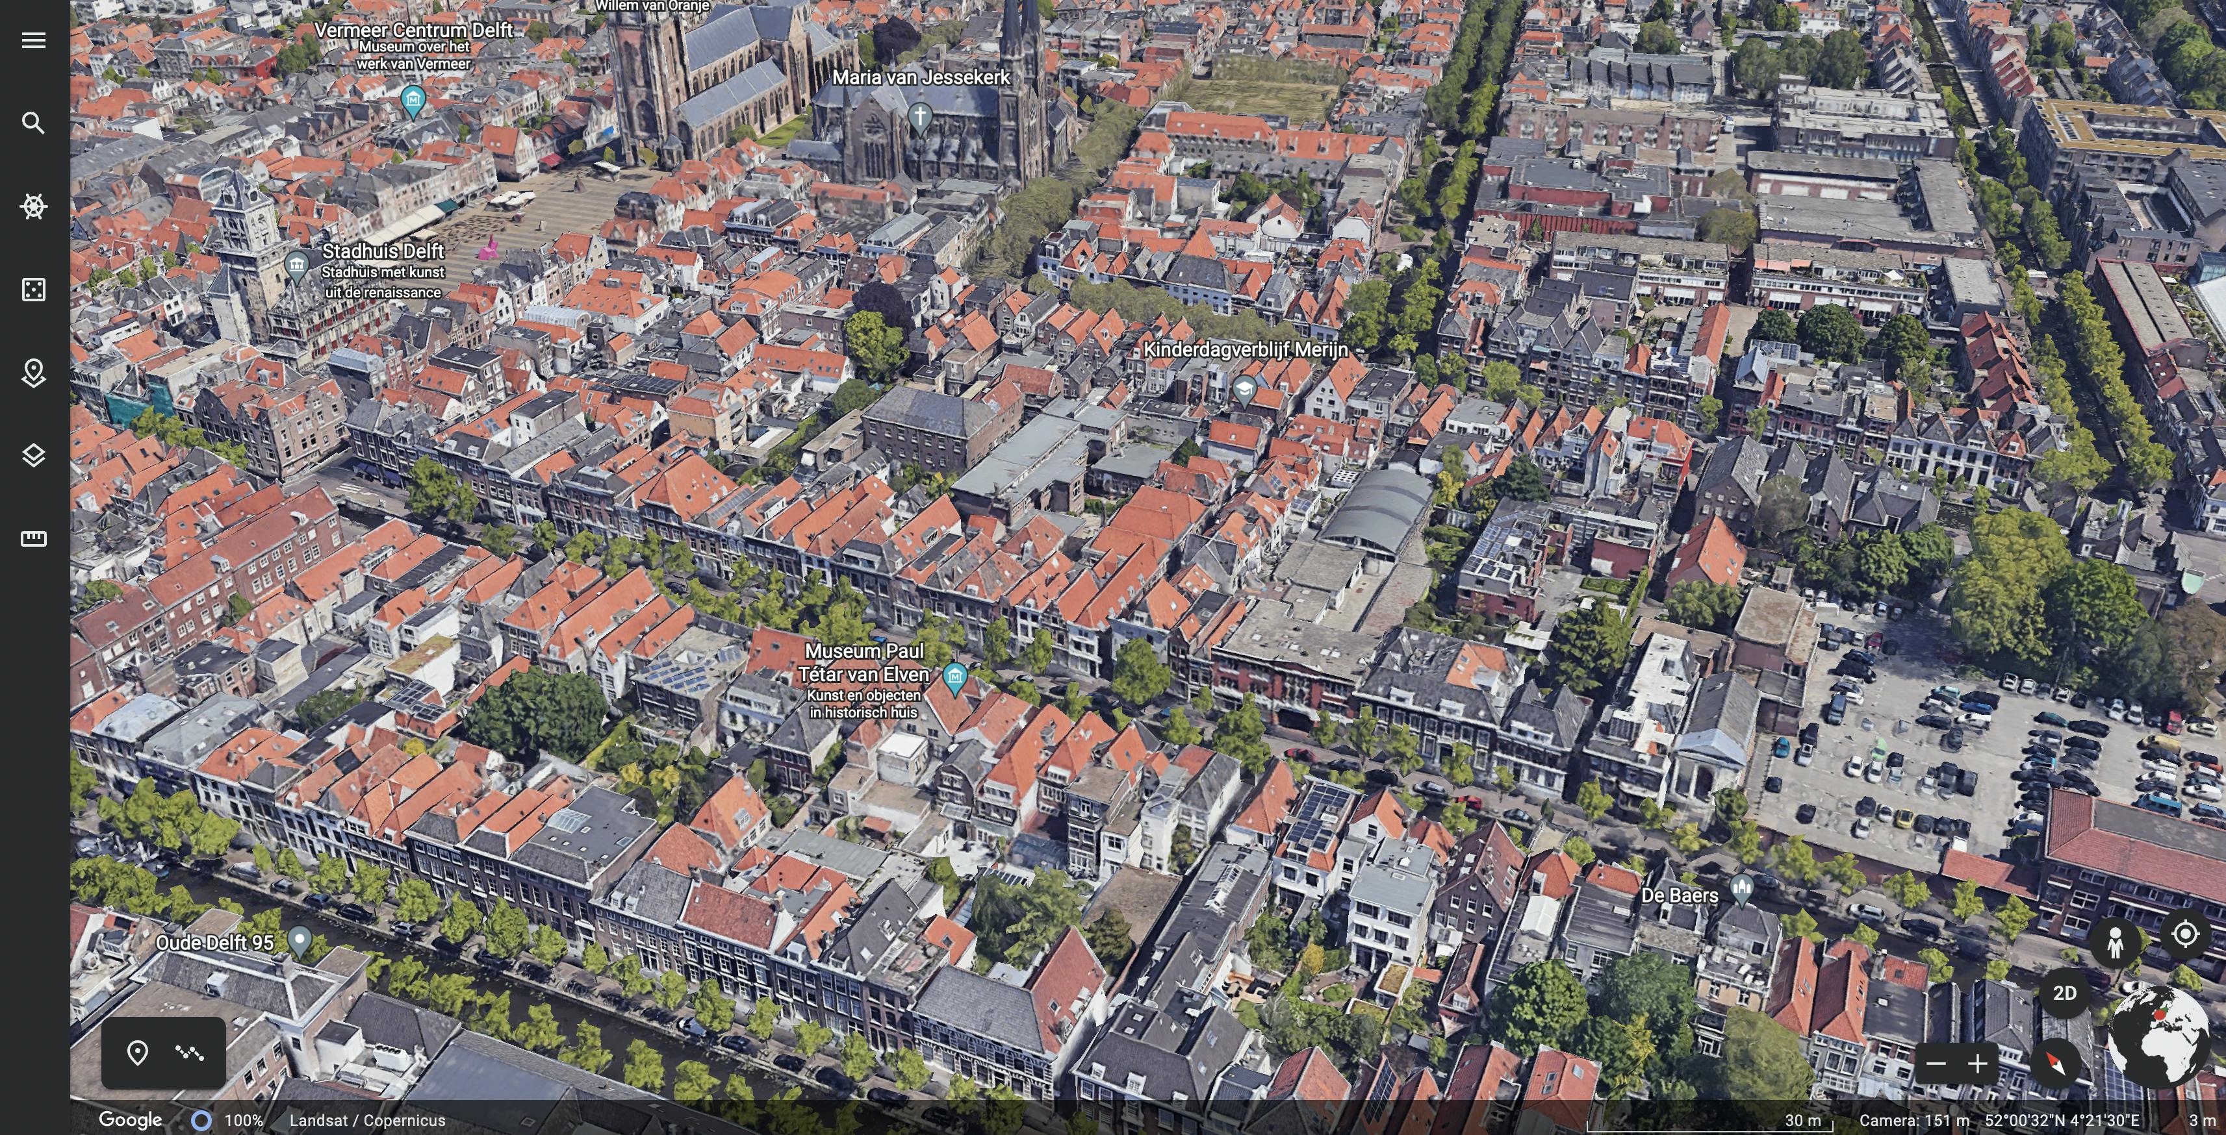Screen dimensions: 2226x1135
Task: Click the Maria van Jessekerk label text
Action: [x=920, y=77]
